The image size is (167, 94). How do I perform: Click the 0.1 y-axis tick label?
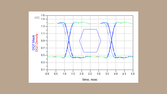click(43, 70)
